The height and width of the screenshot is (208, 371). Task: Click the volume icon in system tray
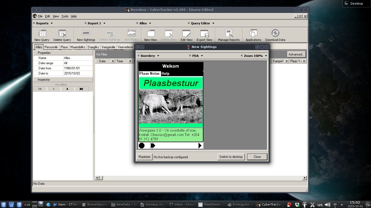328,205
